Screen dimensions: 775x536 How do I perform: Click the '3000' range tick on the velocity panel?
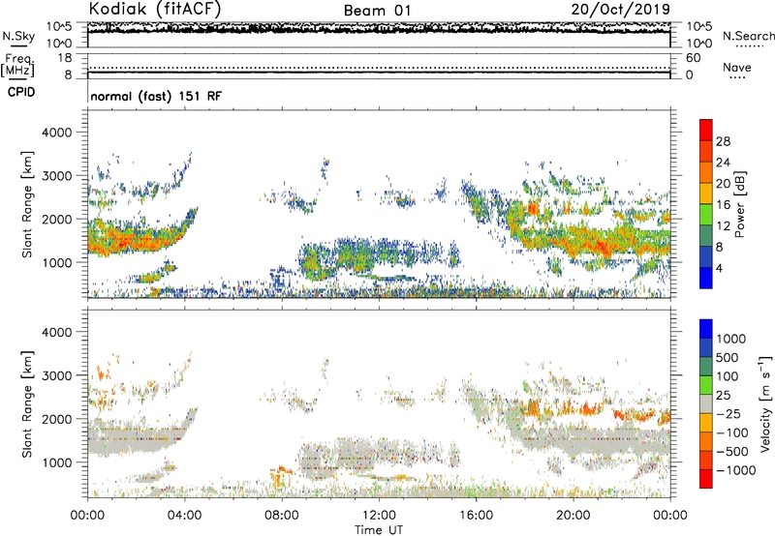click(x=56, y=375)
